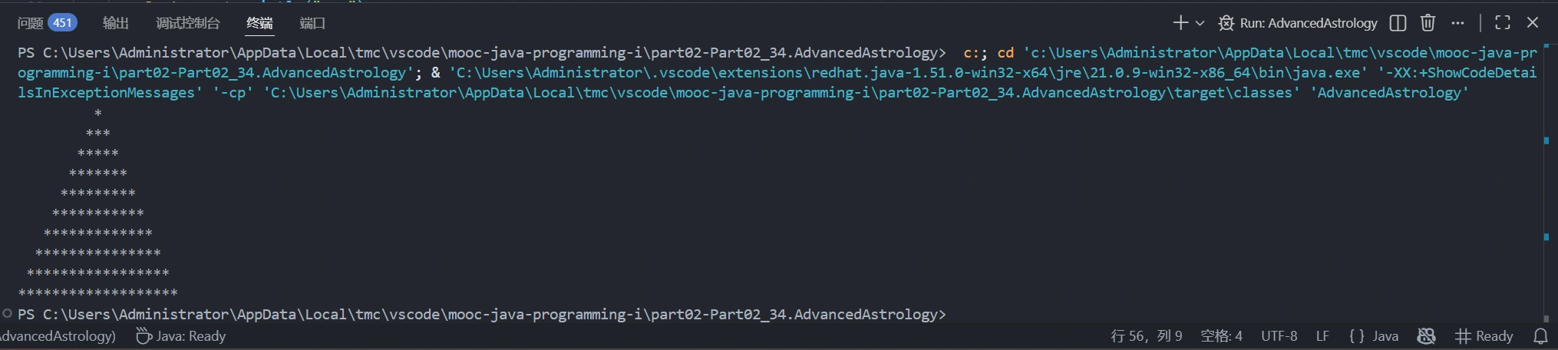This screenshot has width=1558, height=350.
Task: Toggle the Copilot status icon
Action: [1426, 336]
